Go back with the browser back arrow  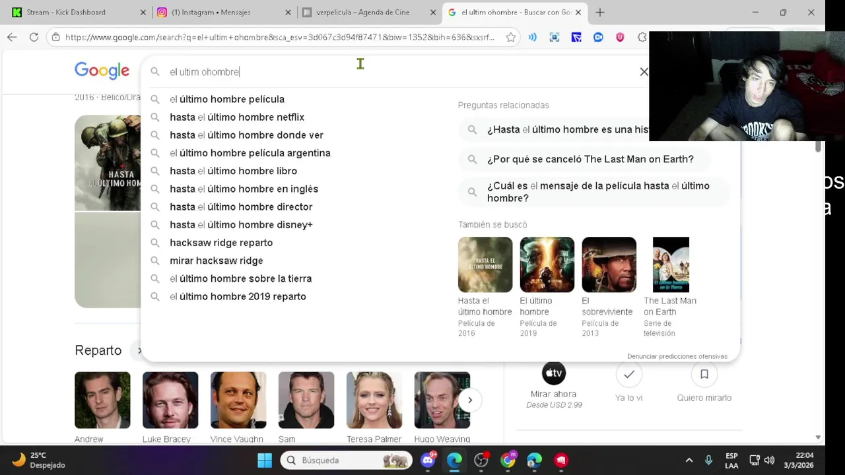pyautogui.click(x=12, y=38)
